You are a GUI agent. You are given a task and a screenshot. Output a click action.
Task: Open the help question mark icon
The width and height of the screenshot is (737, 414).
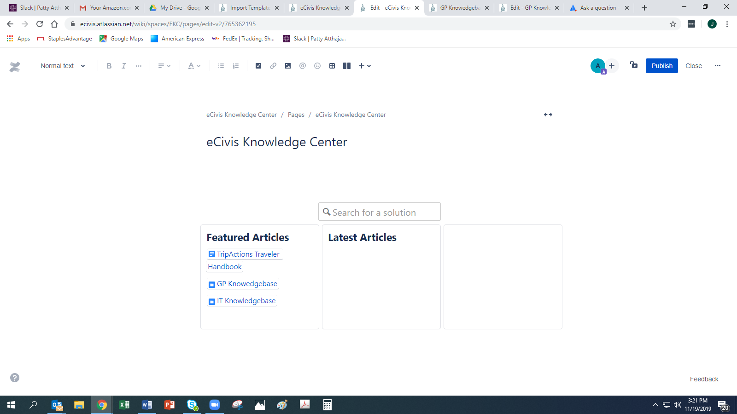click(x=15, y=378)
